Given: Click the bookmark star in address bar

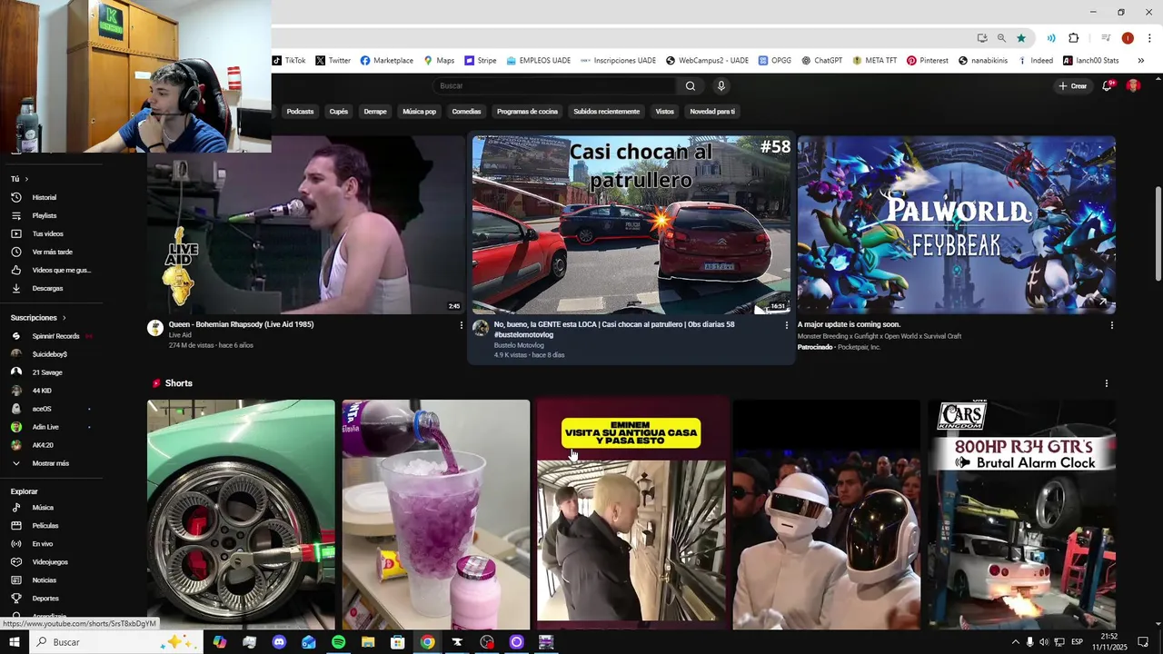Looking at the screenshot, I should tap(1021, 38).
